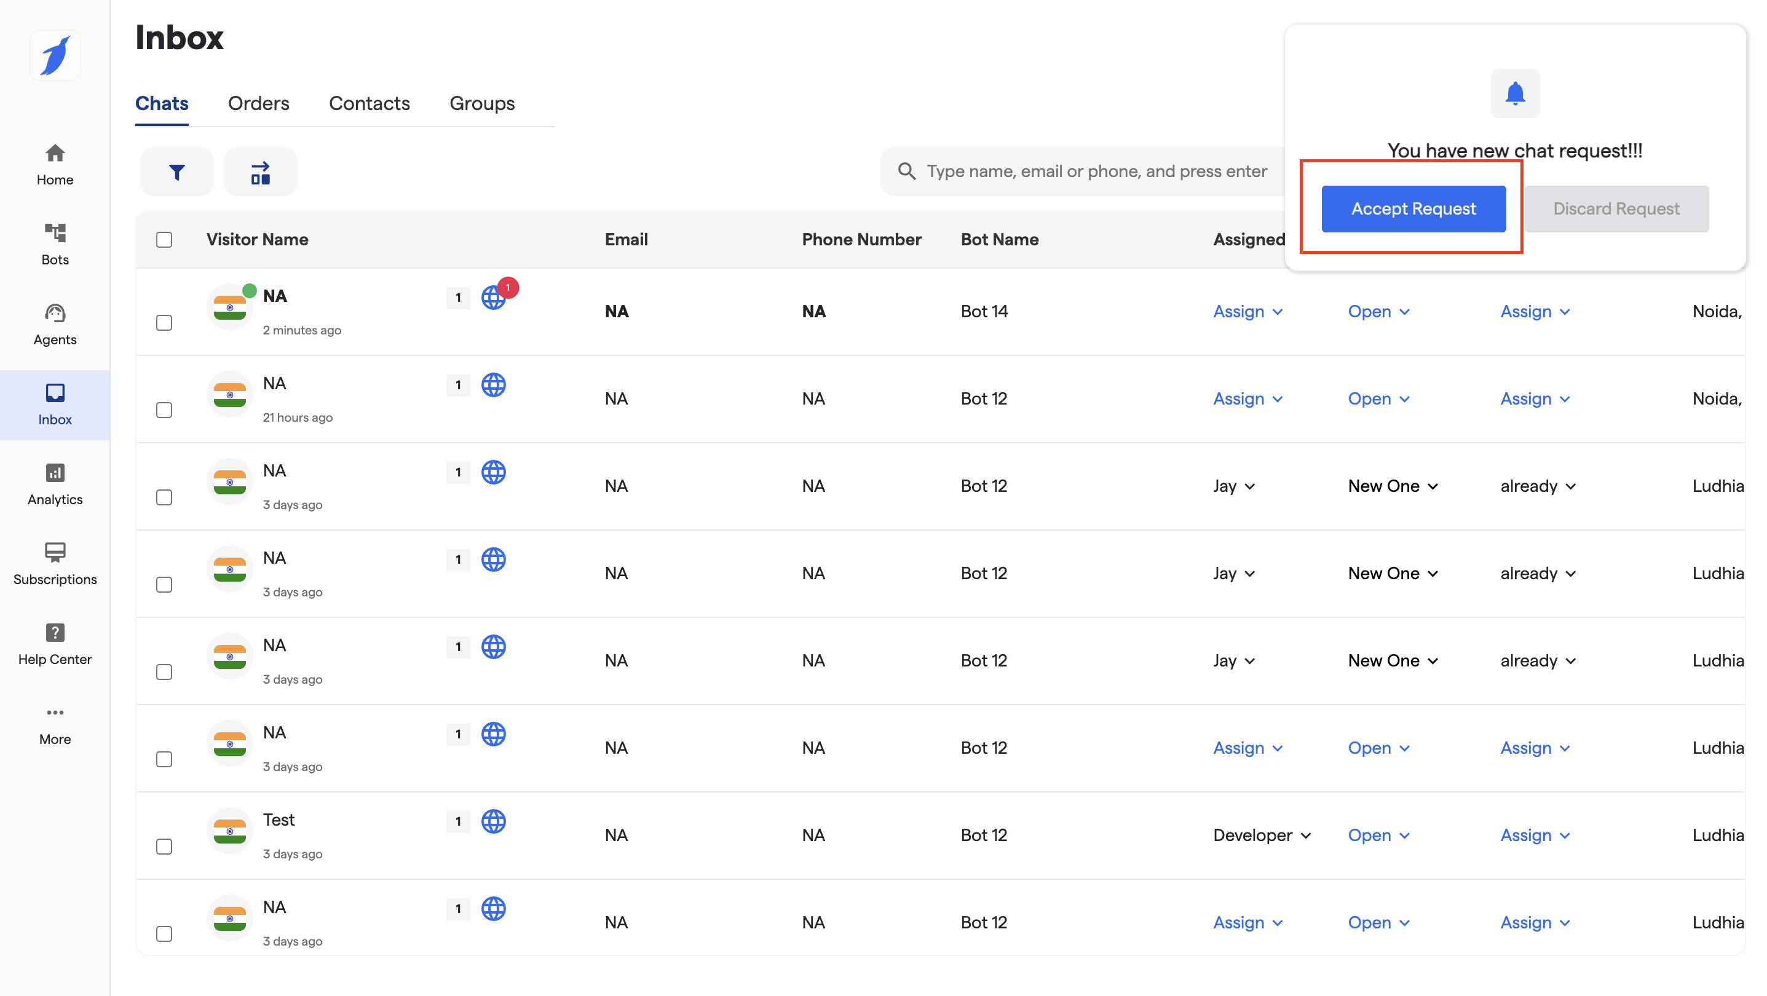Open the Agents section icon
Screen dimensions: 1767x996
[55, 324]
